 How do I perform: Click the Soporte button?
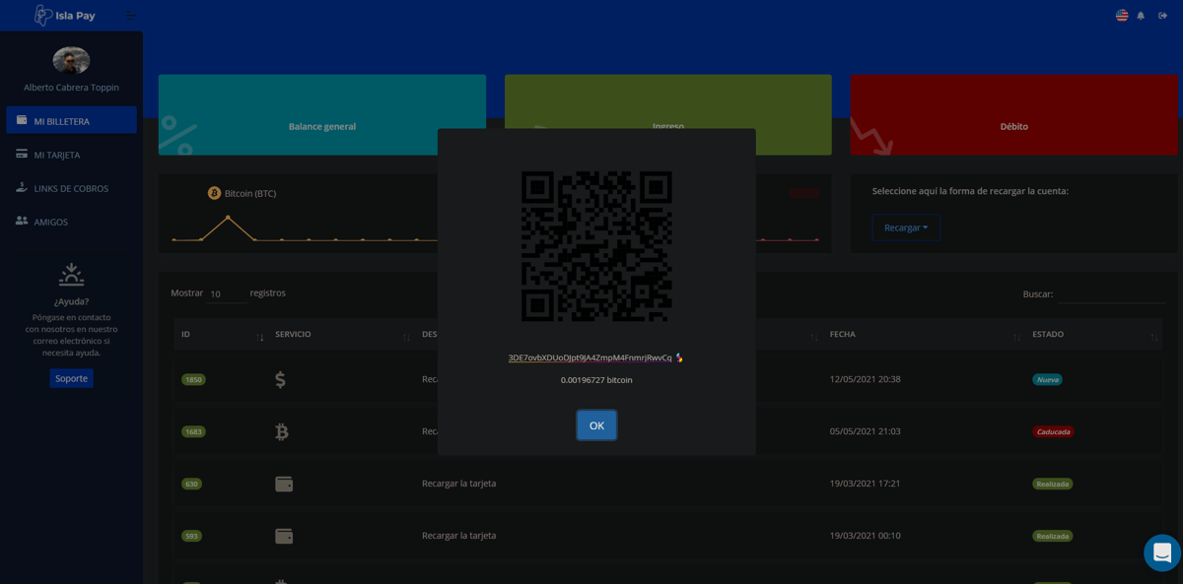71,378
